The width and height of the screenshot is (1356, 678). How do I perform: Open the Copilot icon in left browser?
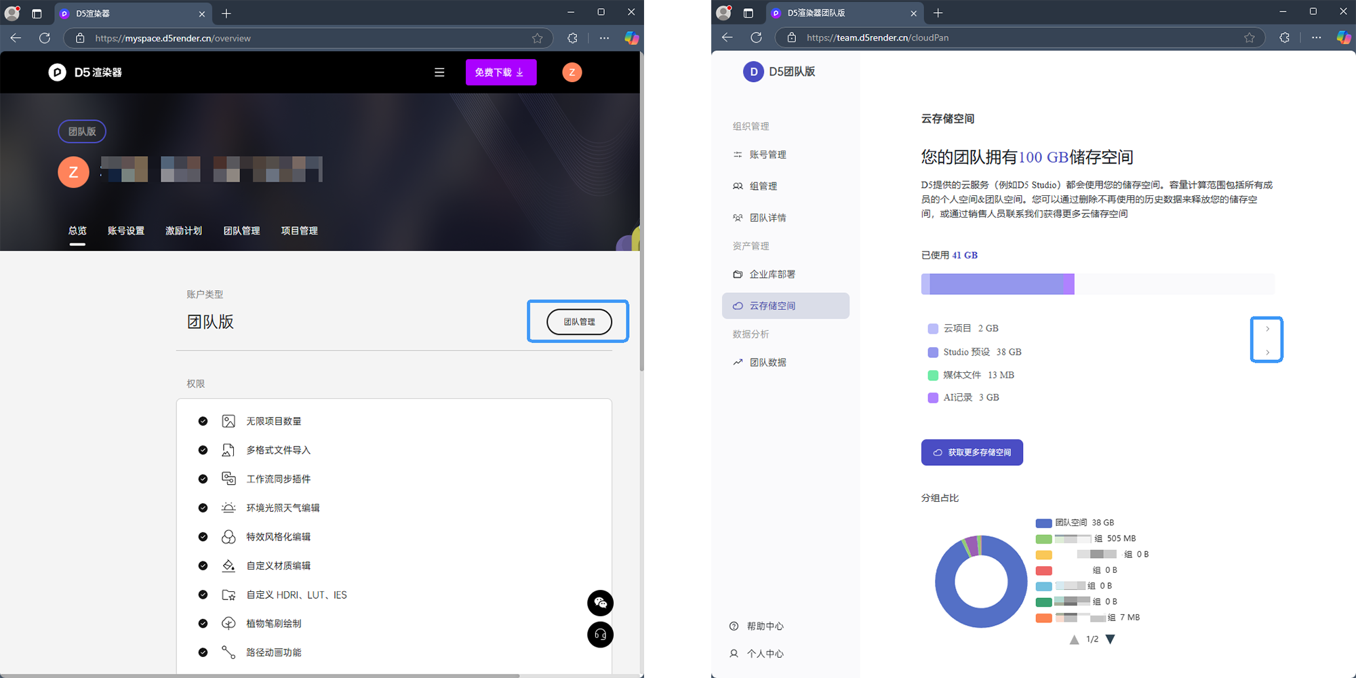click(x=631, y=38)
